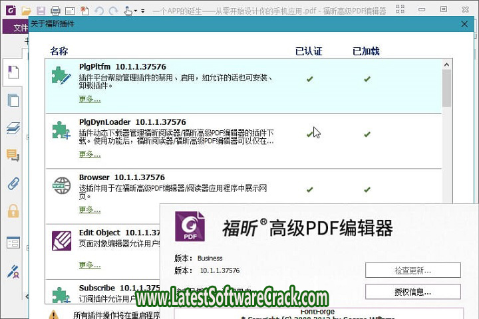Click the Print icon in quick toolbar
The width and height of the screenshot is (479, 319).
55,11
